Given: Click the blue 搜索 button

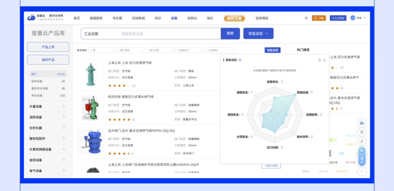Looking at the screenshot, I should [x=230, y=34].
